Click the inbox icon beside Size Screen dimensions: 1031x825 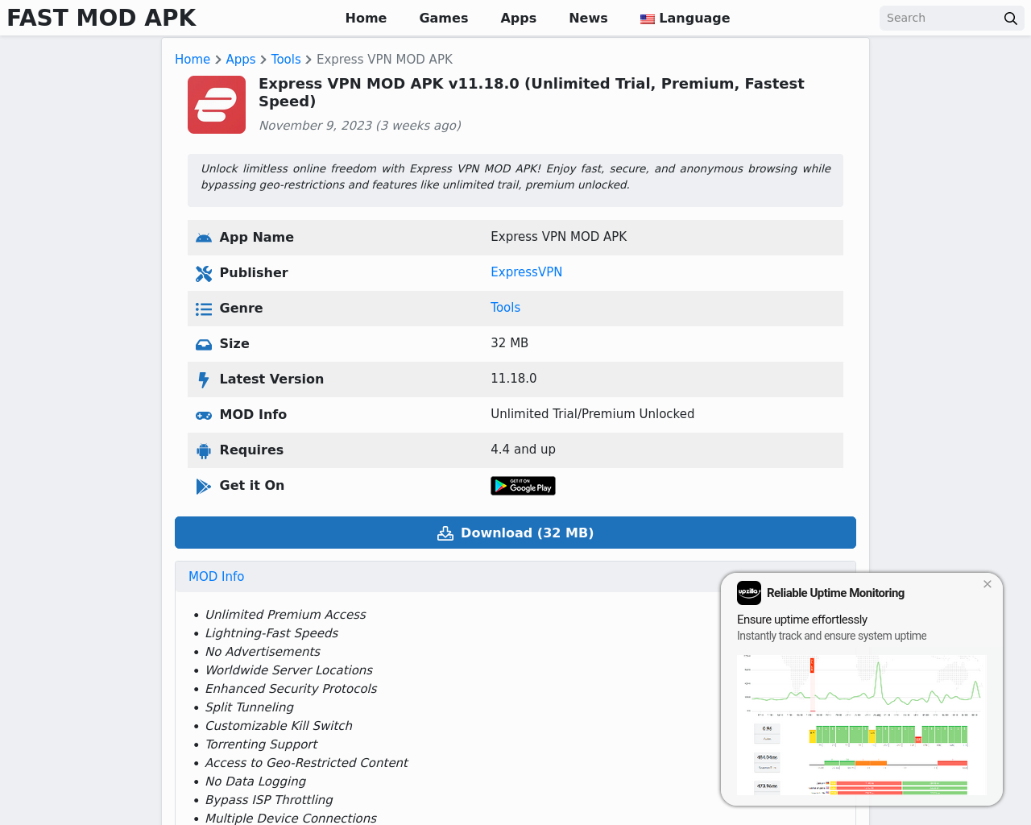[204, 344]
